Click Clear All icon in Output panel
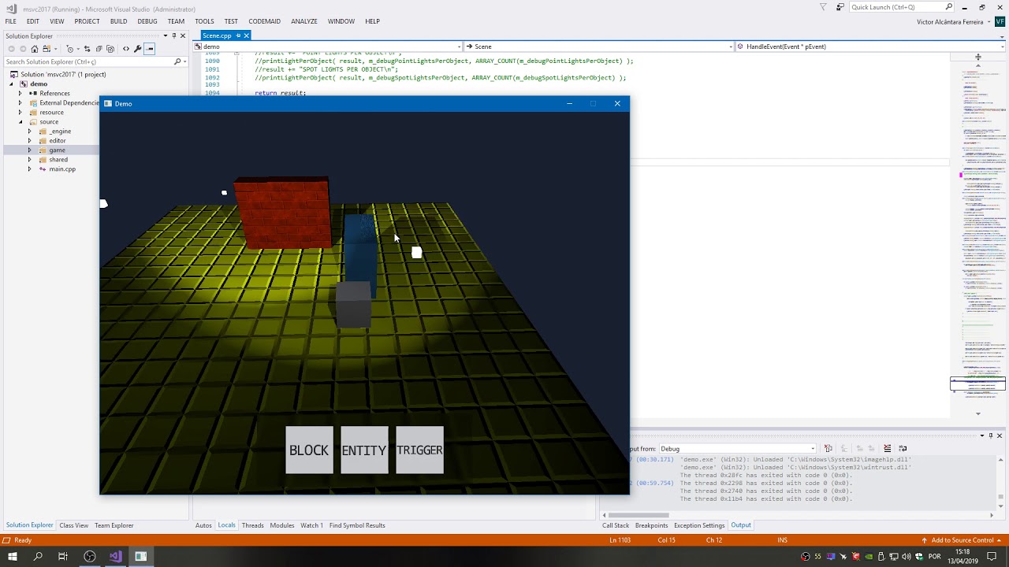This screenshot has width=1009, height=567. [x=888, y=448]
